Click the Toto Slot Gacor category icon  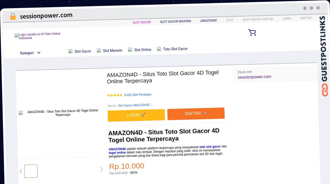[x=159, y=49]
